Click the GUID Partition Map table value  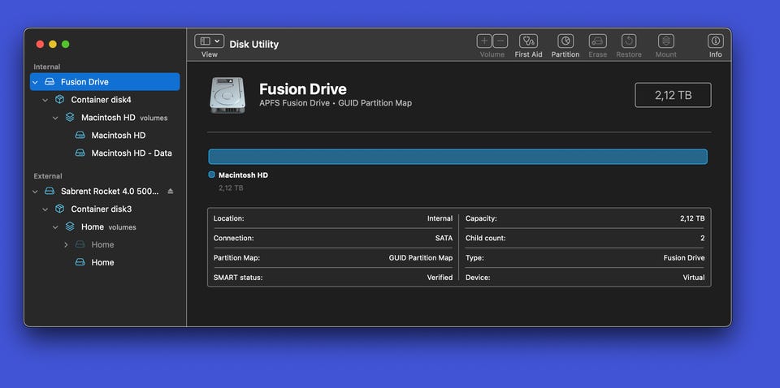click(421, 258)
